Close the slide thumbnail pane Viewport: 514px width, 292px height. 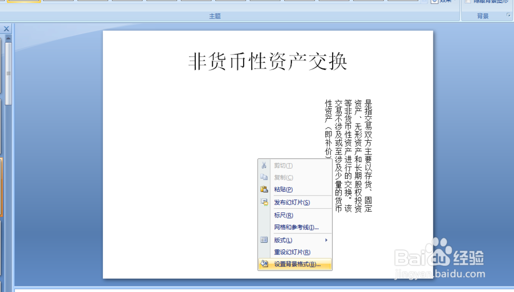click(6, 29)
